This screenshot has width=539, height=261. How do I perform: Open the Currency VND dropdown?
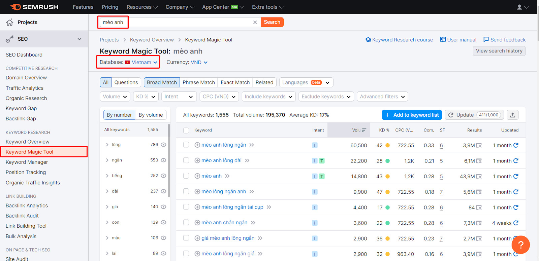199,62
